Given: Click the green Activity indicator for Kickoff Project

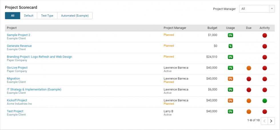Looking at the screenshot, I should click(265, 101).
